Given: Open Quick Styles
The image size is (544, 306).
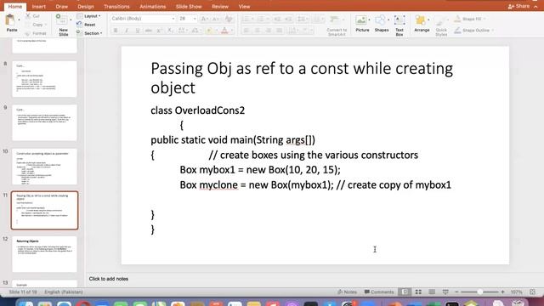Looking at the screenshot, I should click(441, 26).
